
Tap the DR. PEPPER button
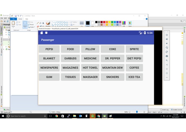tap(112, 59)
